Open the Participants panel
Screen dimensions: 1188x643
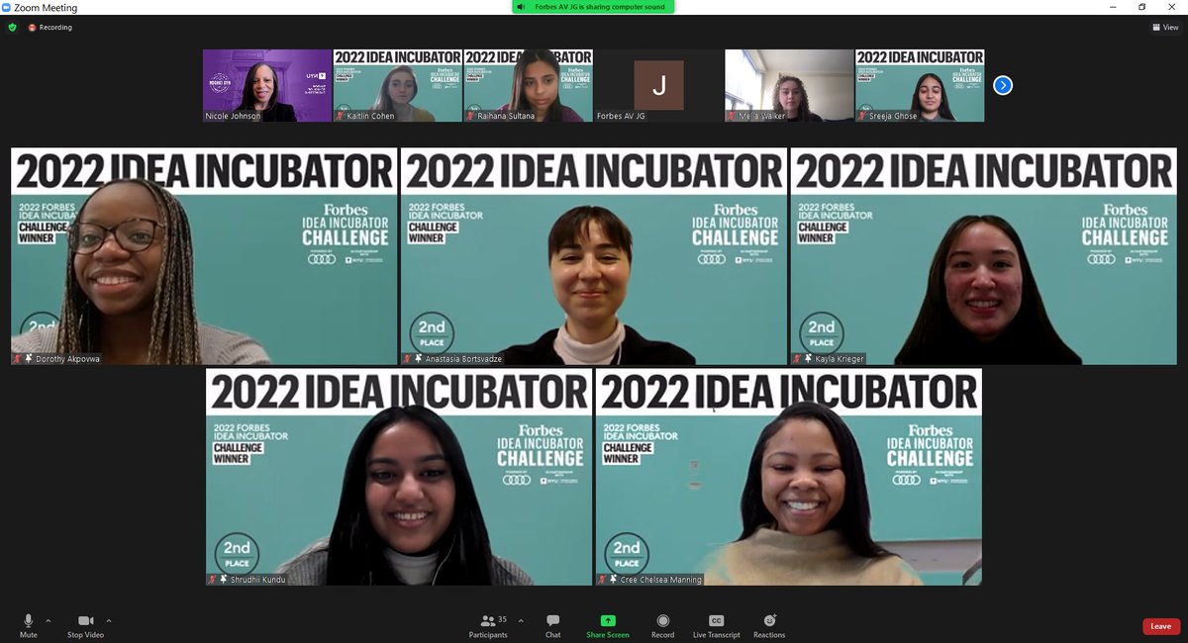[488, 625]
